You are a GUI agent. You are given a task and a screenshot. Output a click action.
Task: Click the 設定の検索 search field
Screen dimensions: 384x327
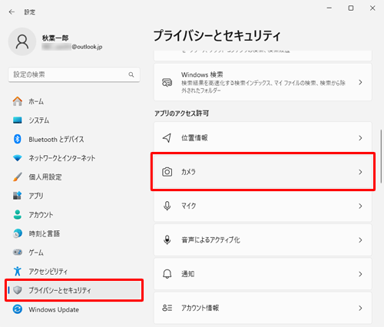pyautogui.click(x=74, y=74)
